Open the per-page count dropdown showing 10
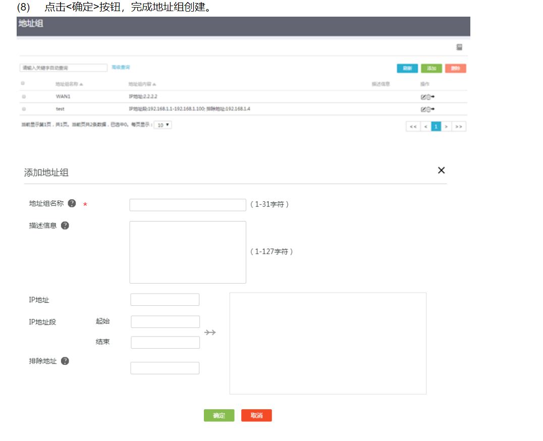This screenshot has height=441, width=543. (163, 125)
